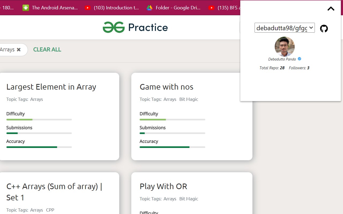Viewport: 343px width, 214px height.
Task: Click the YouTube favicon of Introduction tab
Action: [88, 8]
